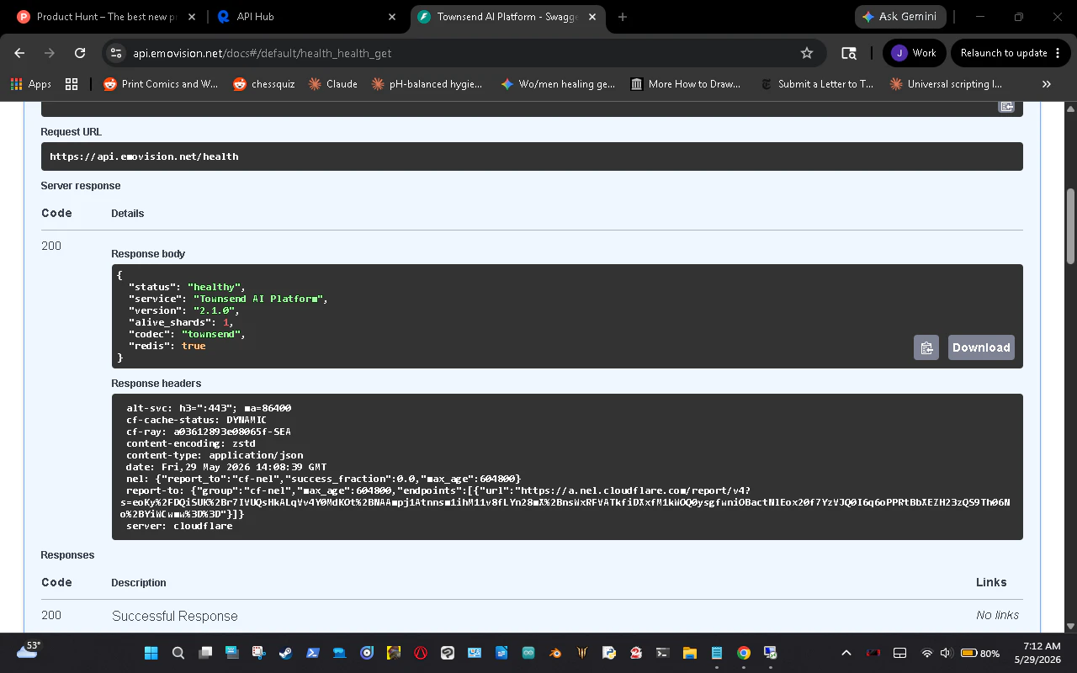Image resolution: width=1077 pixels, height=673 pixels.
Task: Open the Claude bookmark
Action: tap(333, 84)
